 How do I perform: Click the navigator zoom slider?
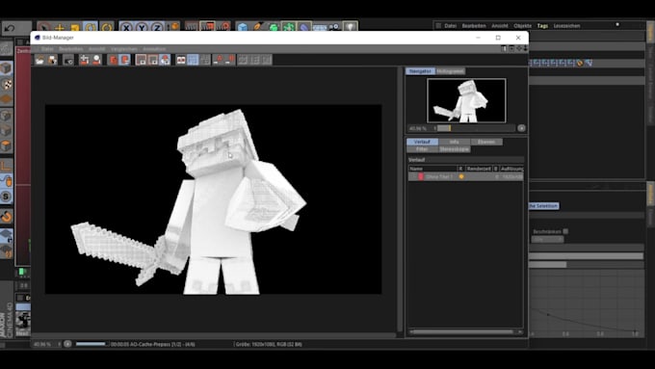476,128
